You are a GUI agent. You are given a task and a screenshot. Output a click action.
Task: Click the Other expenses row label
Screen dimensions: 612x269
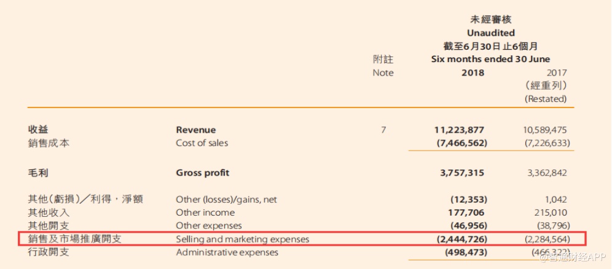pos(209,225)
